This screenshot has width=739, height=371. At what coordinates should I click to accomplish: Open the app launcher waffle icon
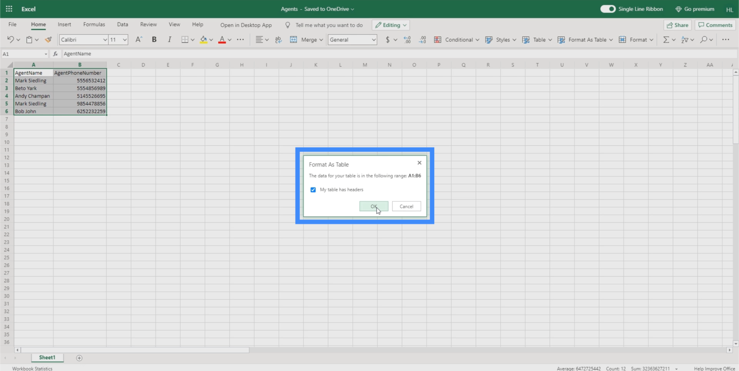9,9
